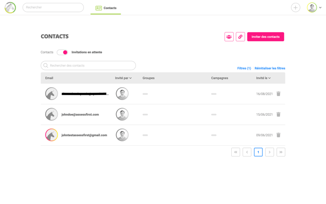Open the groups people icon button
The height and width of the screenshot is (204, 326).
pos(229,37)
